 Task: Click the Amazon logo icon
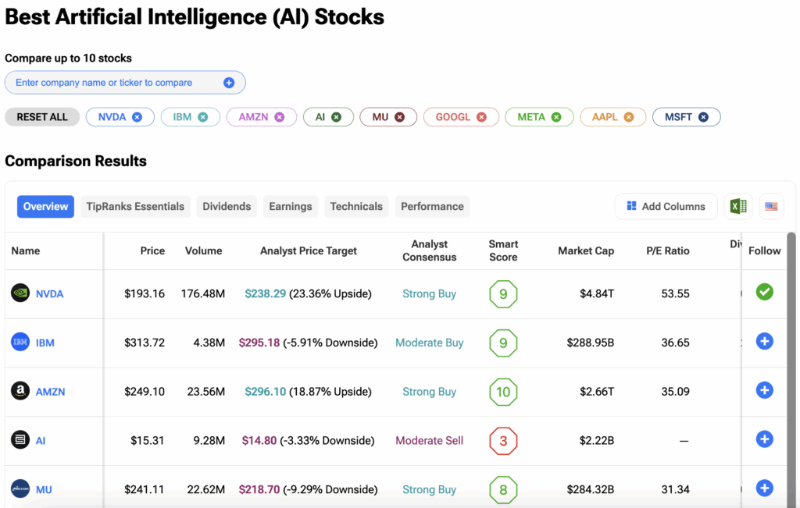(x=20, y=392)
